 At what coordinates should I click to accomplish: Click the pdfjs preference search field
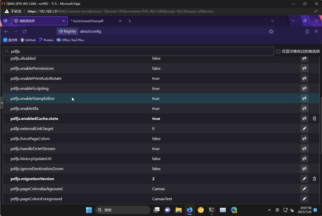(x=138, y=51)
